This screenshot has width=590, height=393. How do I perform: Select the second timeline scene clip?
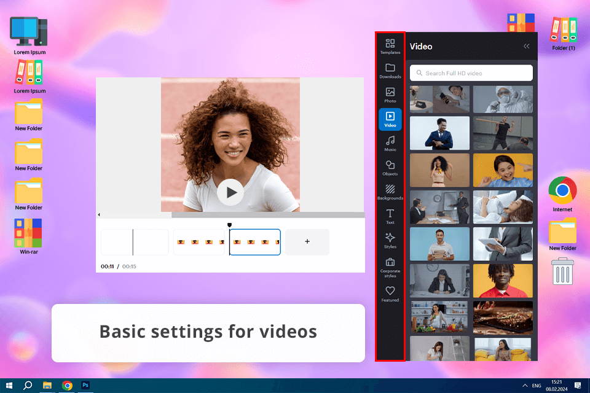pos(199,242)
